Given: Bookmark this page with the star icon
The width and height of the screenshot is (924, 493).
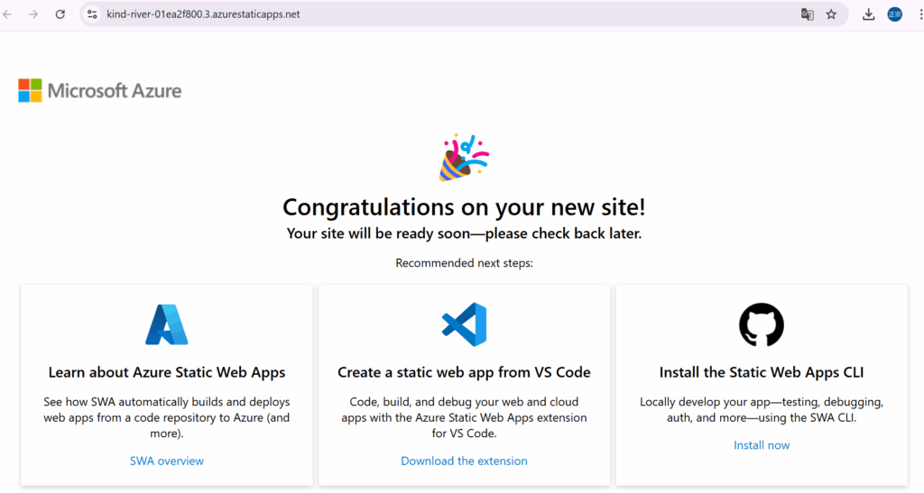Looking at the screenshot, I should pyautogui.click(x=831, y=14).
